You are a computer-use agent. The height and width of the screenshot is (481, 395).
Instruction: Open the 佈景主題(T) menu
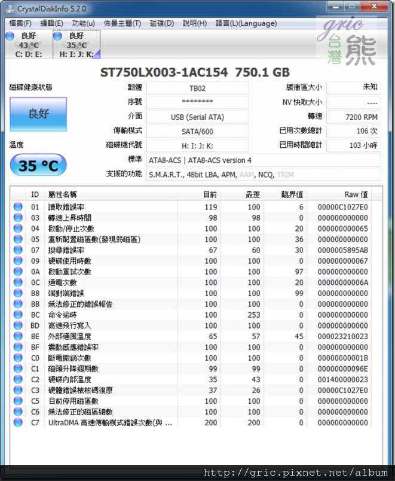123,23
